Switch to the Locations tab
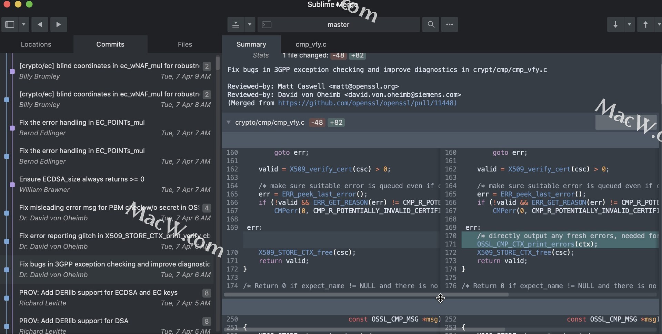Image resolution: width=662 pixels, height=334 pixels. 36,44
